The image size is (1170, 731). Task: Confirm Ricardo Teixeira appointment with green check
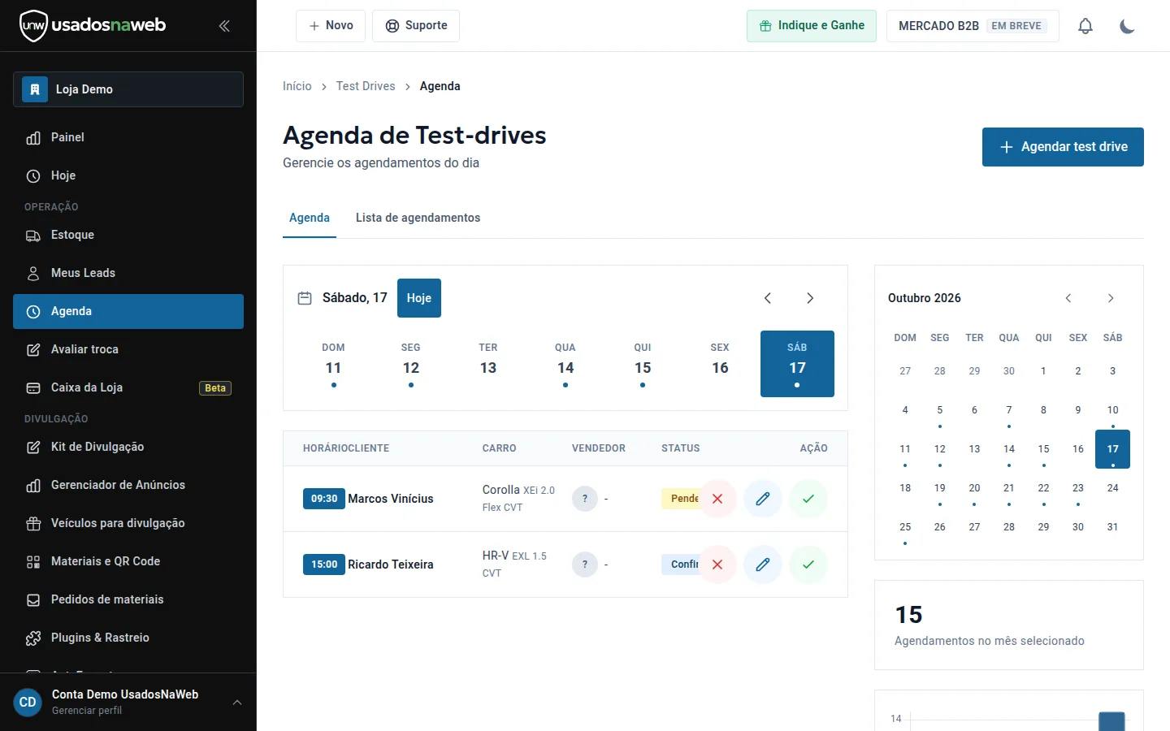(x=808, y=564)
